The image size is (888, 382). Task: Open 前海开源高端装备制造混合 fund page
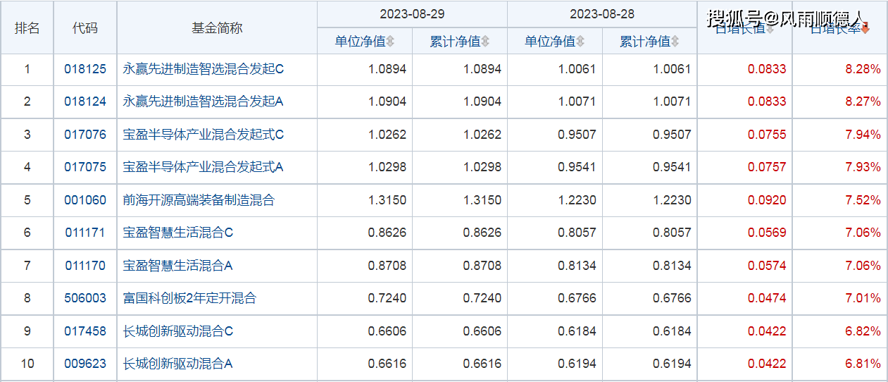(x=199, y=200)
